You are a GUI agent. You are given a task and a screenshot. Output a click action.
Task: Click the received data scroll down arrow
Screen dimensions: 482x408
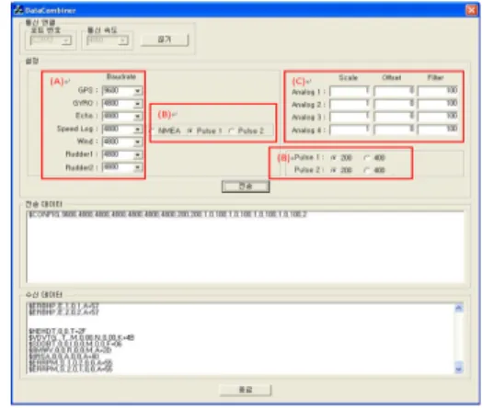click(x=459, y=368)
